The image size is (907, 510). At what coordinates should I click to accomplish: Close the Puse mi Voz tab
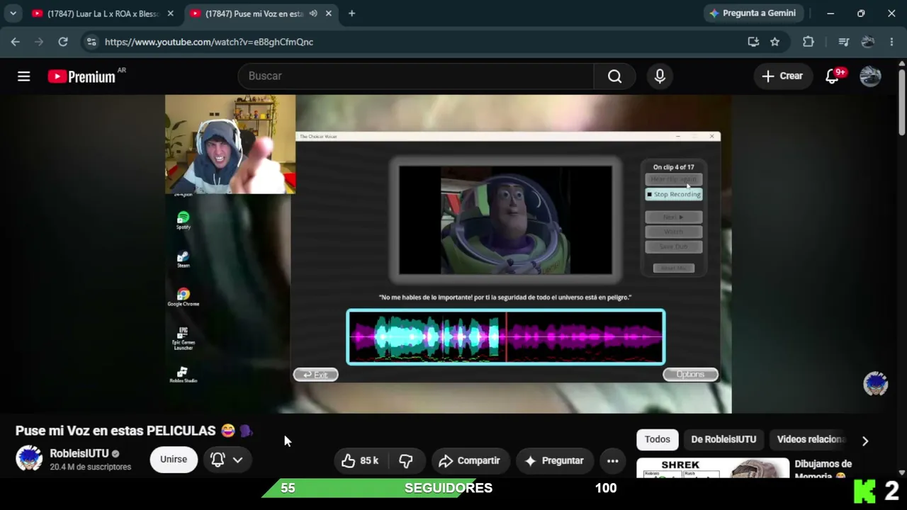[x=328, y=13]
